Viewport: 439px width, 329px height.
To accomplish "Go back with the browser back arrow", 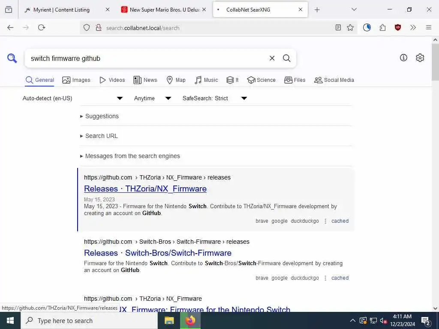I will (10, 27).
